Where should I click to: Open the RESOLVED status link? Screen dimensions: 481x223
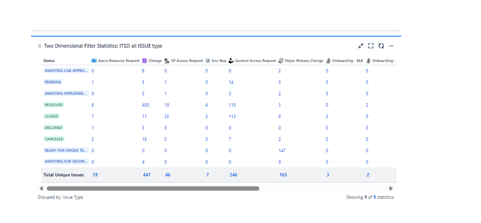pyautogui.click(x=54, y=105)
